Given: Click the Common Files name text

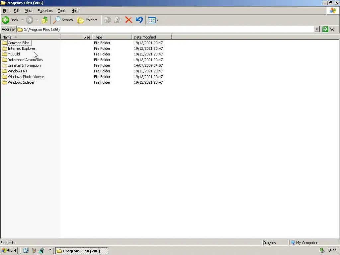Looking at the screenshot, I should point(19,43).
